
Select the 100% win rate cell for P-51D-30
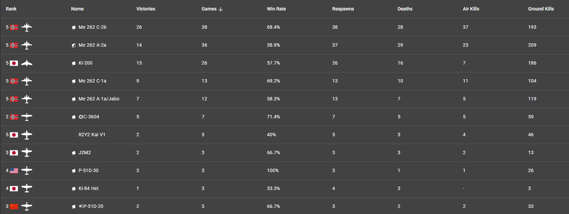click(x=273, y=171)
